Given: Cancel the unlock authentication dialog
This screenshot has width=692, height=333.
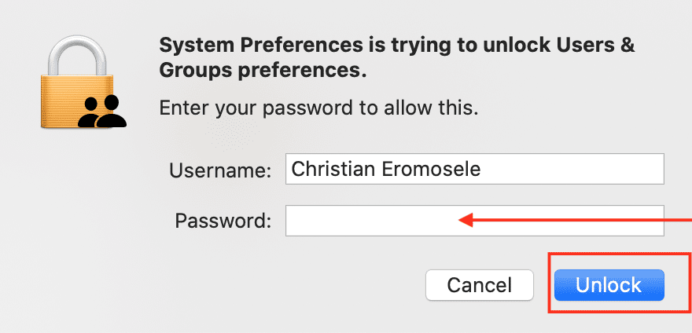Looking at the screenshot, I should (x=480, y=285).
